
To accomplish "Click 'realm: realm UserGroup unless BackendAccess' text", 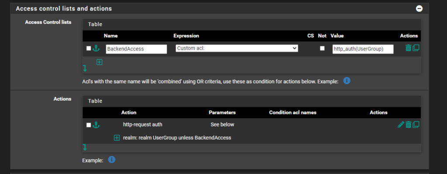I will coord(177,138).
